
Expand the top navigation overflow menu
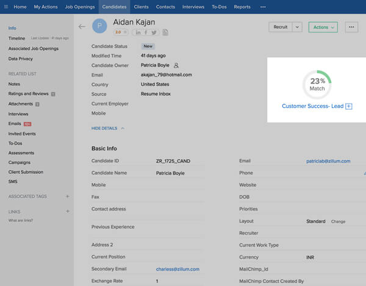coord(263,7)
